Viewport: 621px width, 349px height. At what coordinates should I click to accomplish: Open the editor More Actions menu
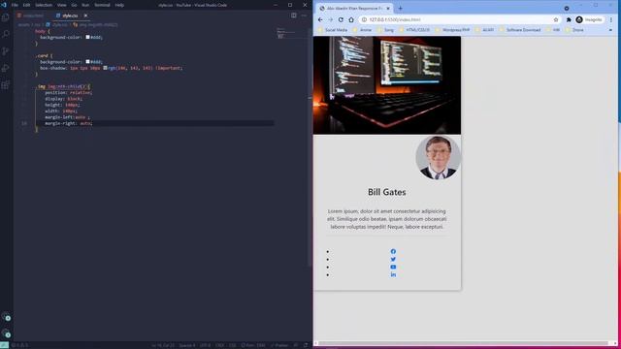(x=304, y=16)
